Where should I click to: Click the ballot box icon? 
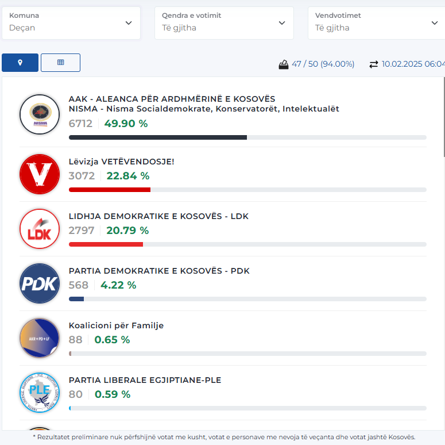click(284, 64)
